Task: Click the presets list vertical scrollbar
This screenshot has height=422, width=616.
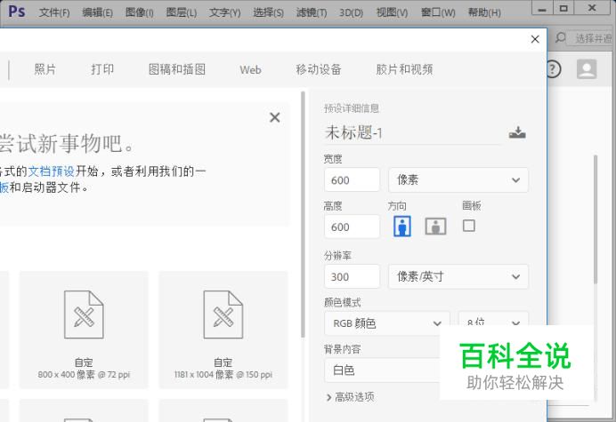Action: pos(303,214)
